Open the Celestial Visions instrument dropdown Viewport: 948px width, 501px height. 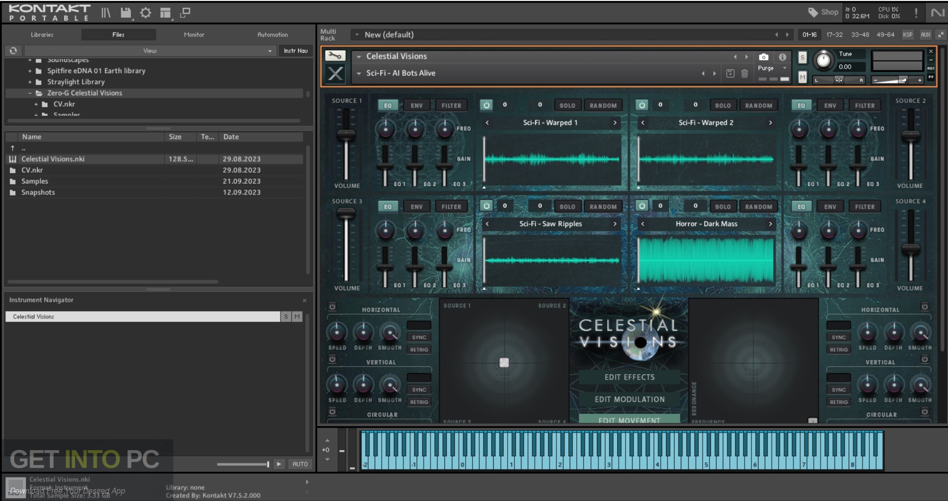(359, 57)
